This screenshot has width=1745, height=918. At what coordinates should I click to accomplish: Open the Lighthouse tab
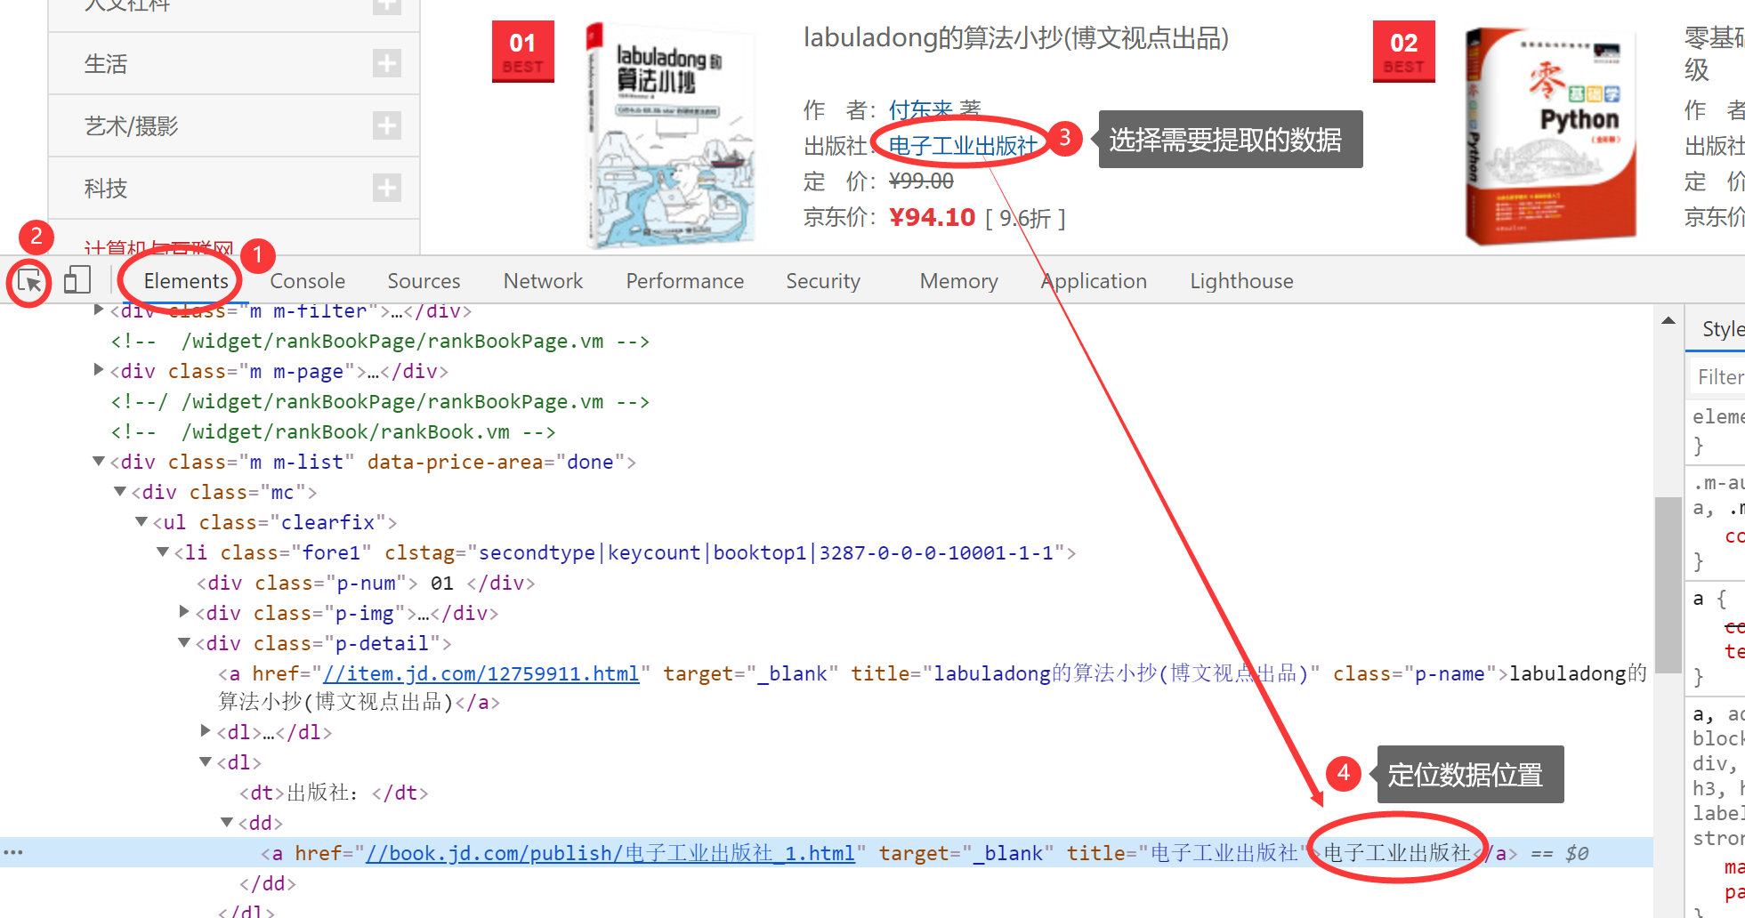click(x=1241, y=281)
